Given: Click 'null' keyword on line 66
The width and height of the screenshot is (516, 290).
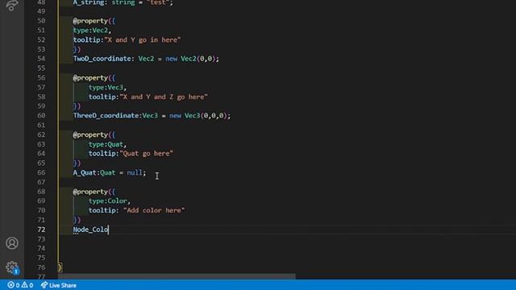Looking at the screenshot, I should (x=135, y=172).
